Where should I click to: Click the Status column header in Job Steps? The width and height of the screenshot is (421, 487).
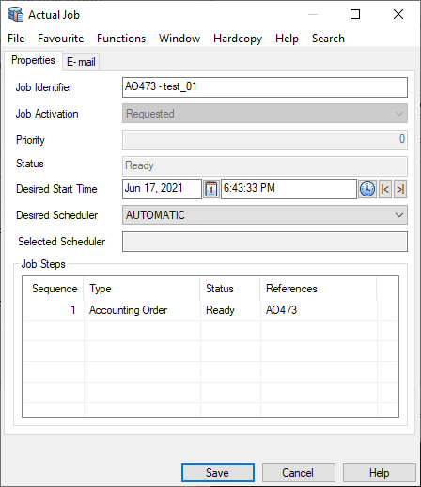coord(230,289)
